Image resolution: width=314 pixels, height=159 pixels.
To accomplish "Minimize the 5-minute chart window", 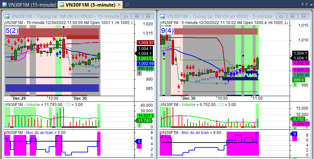I will [281, 16].
